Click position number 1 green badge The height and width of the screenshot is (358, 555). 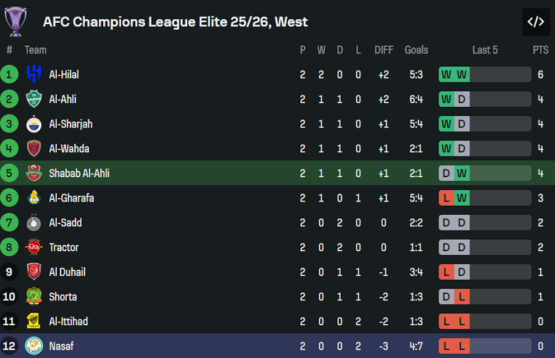click(x=9, y=74)
